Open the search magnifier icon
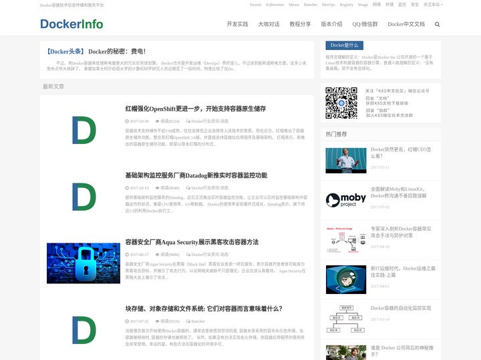Viewport: 481px width, 360px height. pyautogui.click(x=437, y=25)
